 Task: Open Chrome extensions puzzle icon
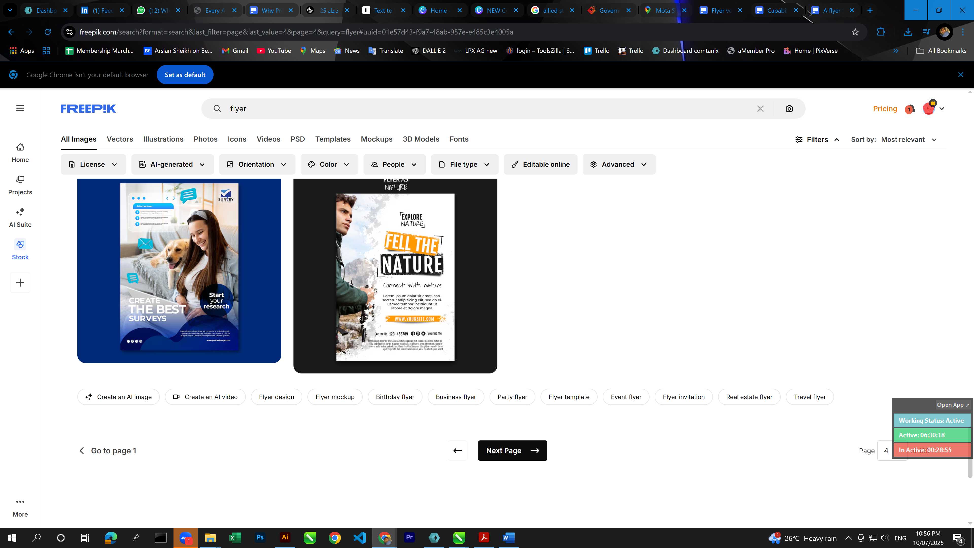pyautogui.click(x=881, y=32)
